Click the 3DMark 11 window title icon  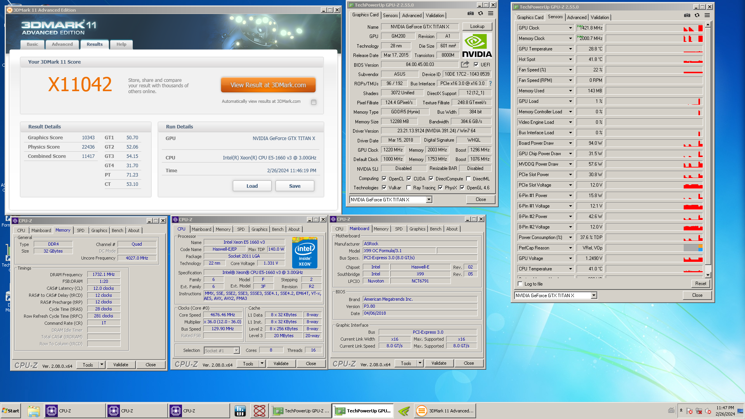click(x=10, y=10)
